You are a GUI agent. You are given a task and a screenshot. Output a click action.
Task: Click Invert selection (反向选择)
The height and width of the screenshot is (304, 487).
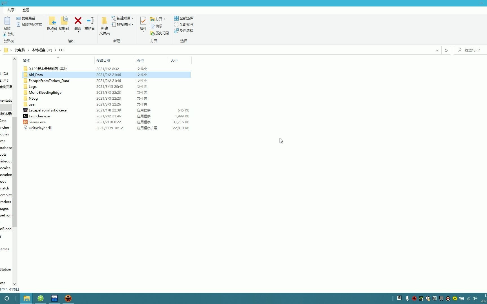coord(184,31)
